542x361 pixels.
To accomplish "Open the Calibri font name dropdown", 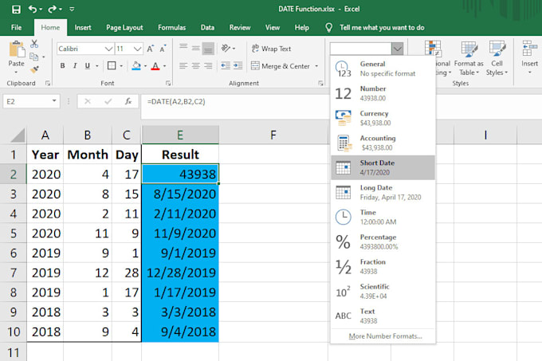I will coord(108,49).
